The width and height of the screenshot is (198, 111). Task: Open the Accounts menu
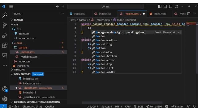click(5, 89)
